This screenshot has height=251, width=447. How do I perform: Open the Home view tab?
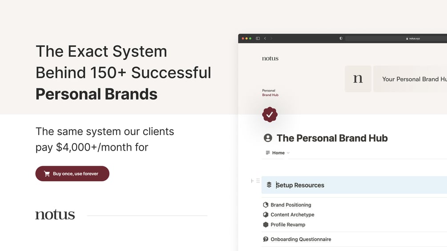click(278, 153)
